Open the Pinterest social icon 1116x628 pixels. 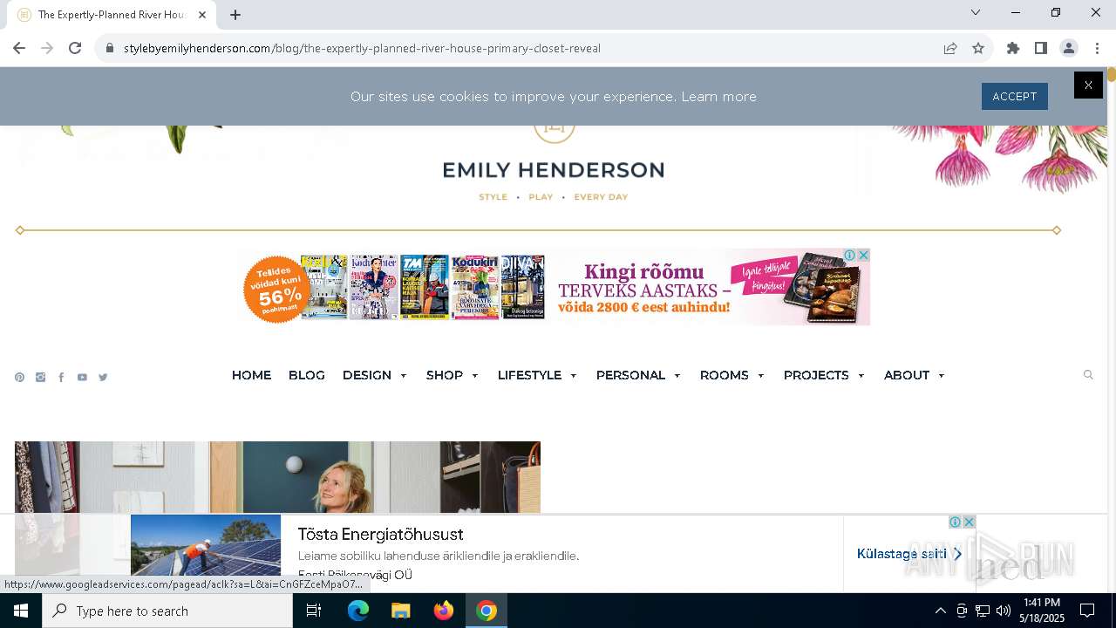[19, 378]
